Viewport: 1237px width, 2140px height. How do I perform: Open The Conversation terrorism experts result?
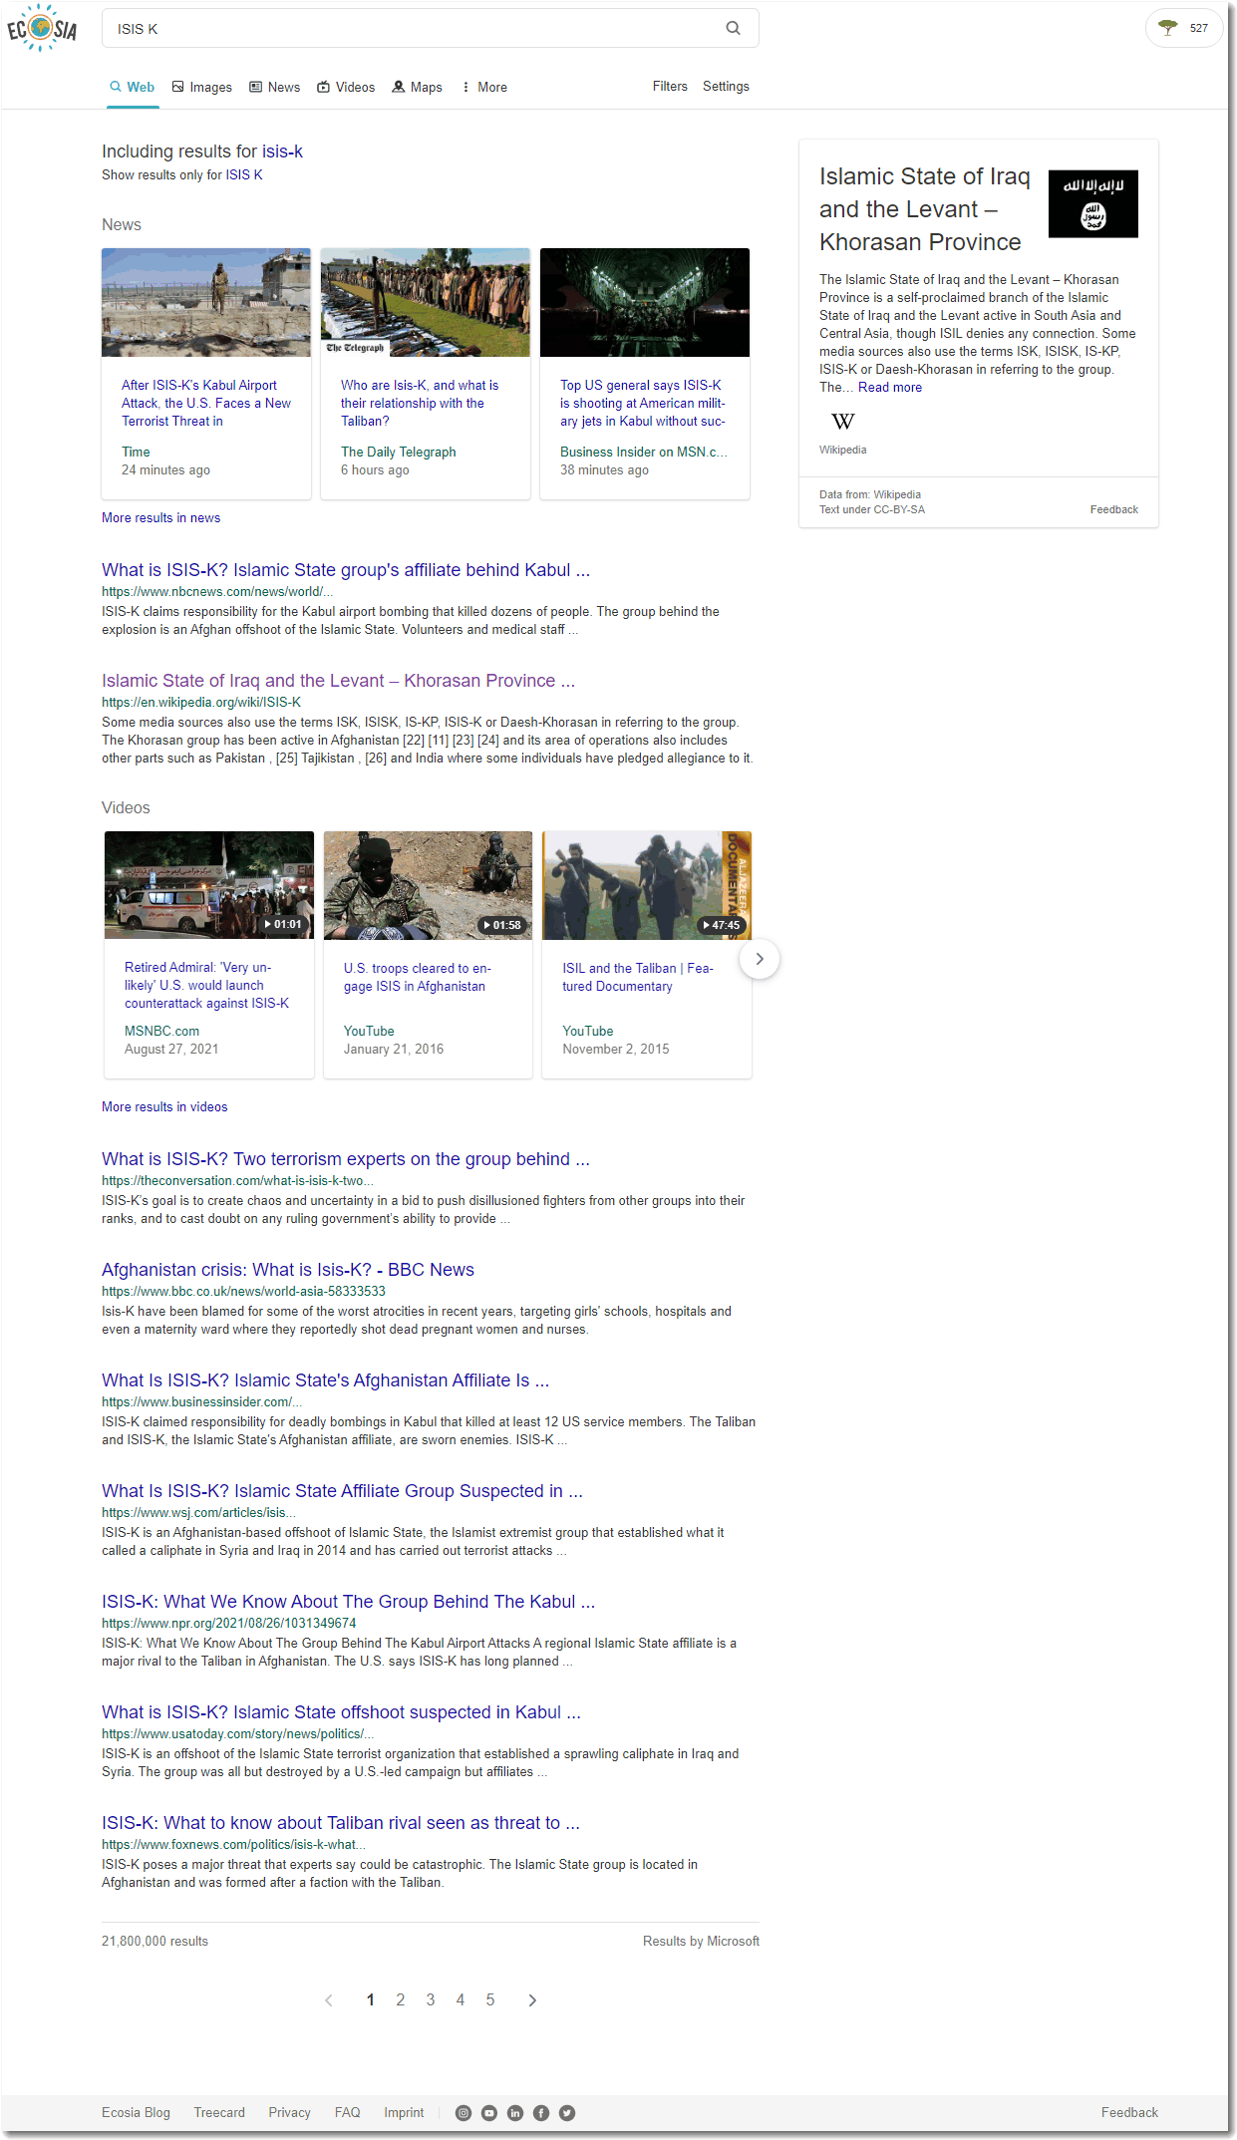[x=346, y=1159]
